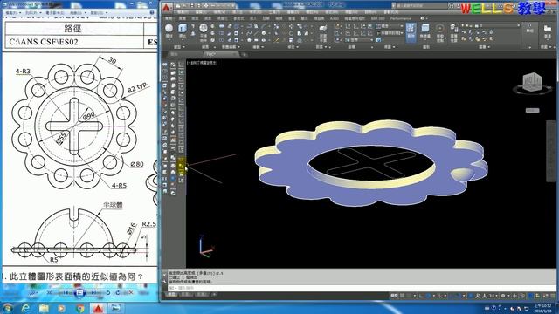The width and height of the screenshot is (559, 314).
Task: Select the large Section Plane ribbon icon
Action: [x=322, y=33]
